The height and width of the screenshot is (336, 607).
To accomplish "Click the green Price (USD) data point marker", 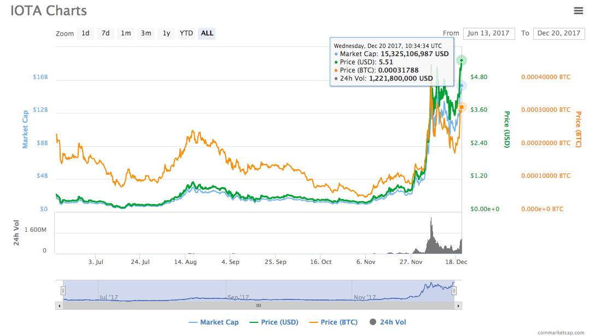I will coord(462,60).
